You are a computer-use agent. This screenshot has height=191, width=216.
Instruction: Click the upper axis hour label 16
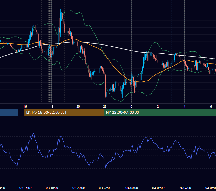pyautogui.click(x=25, y=107)
